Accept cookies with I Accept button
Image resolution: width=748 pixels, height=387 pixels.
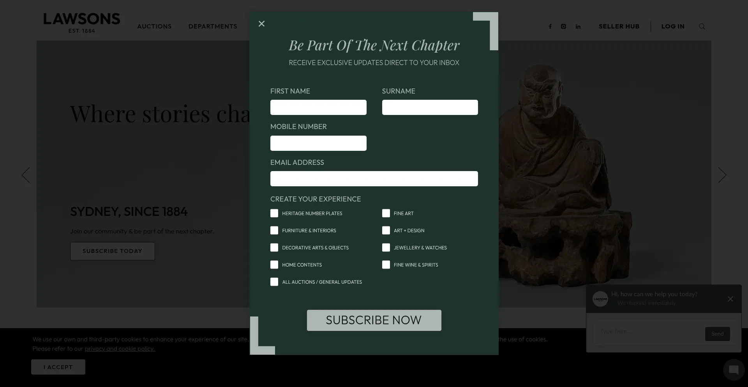coord(58,367)
